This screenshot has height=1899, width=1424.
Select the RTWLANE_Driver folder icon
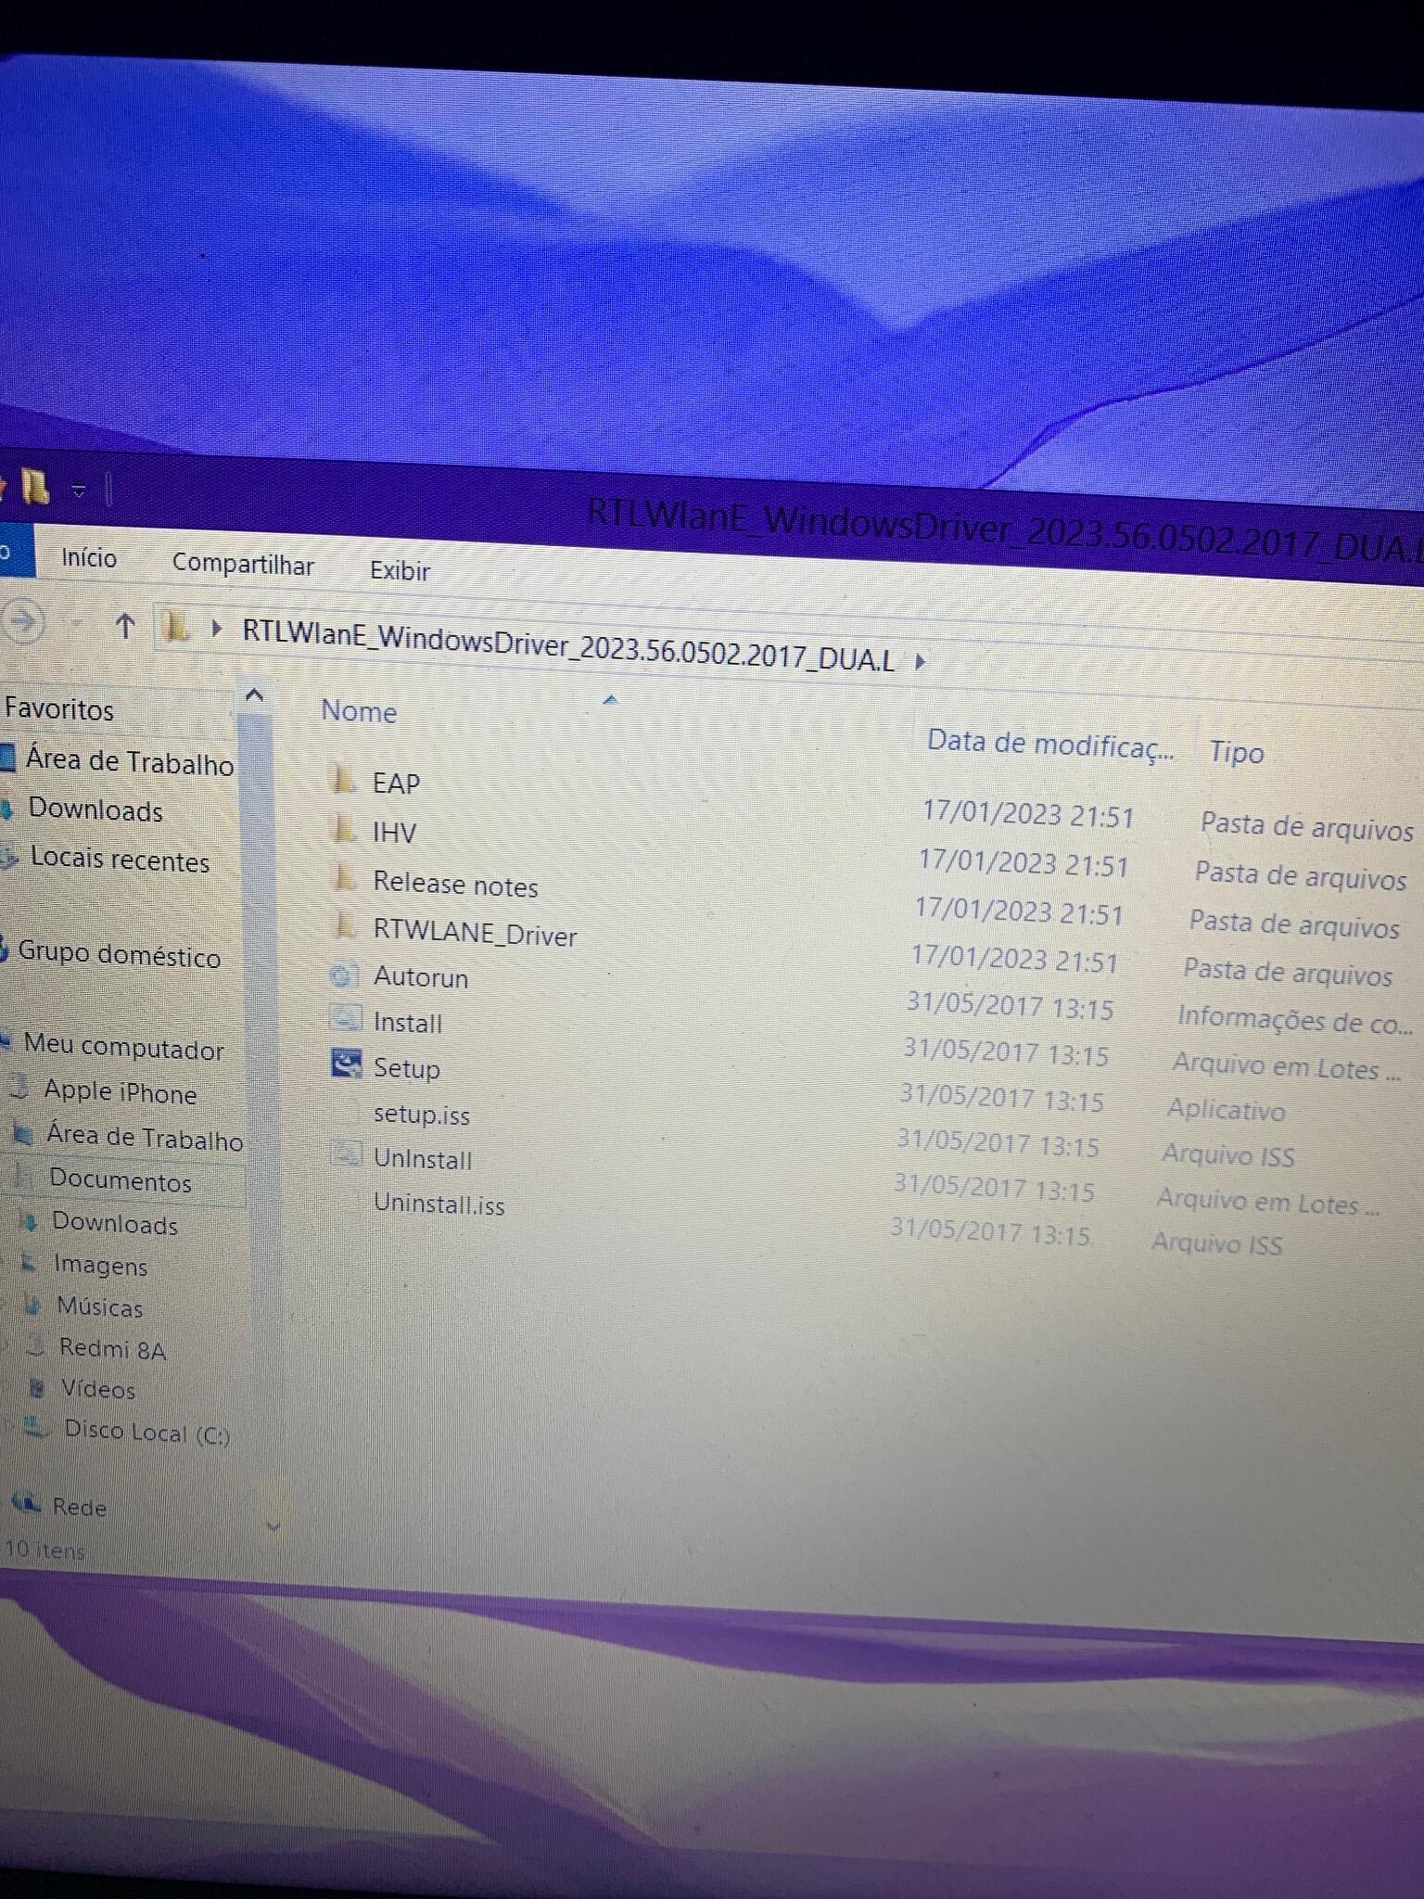(344, 924)
